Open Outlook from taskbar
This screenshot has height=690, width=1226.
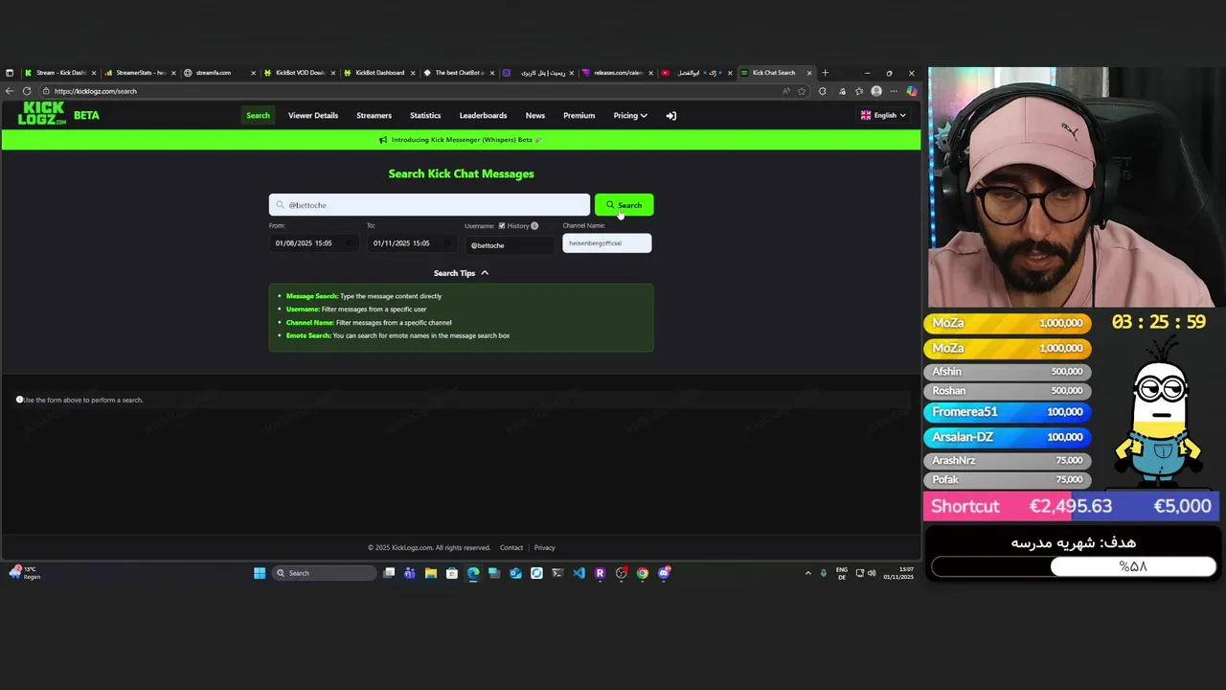coord(515,573)
